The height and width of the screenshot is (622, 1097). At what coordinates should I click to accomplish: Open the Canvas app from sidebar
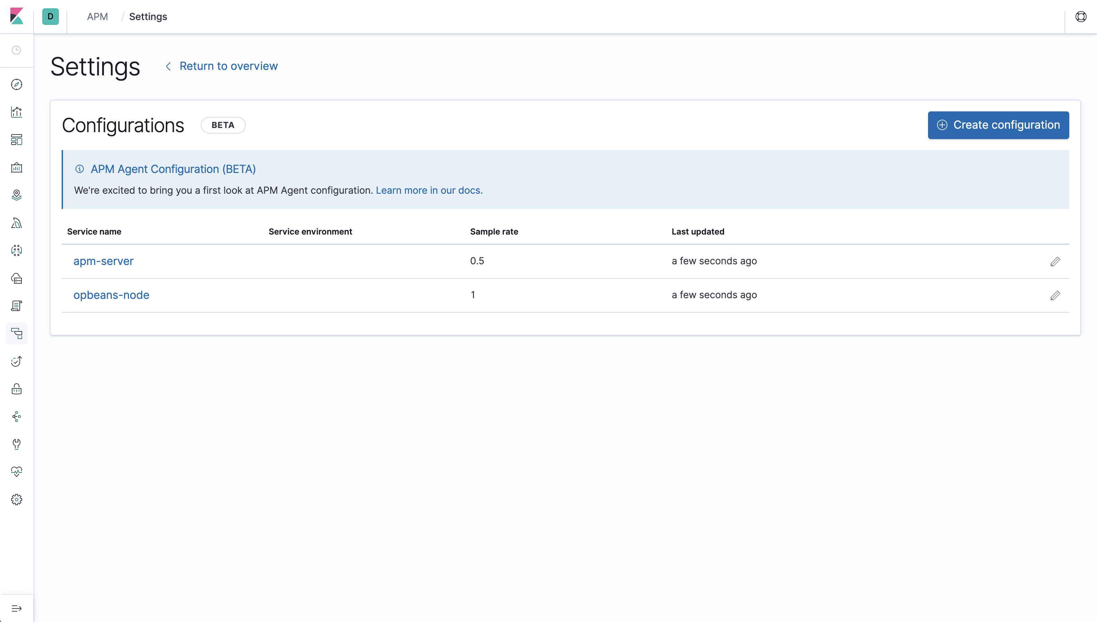point(16,167)
